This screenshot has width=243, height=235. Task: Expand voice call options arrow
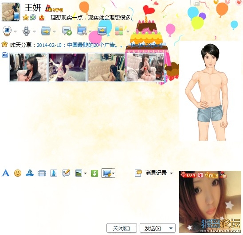pos(35,31)
